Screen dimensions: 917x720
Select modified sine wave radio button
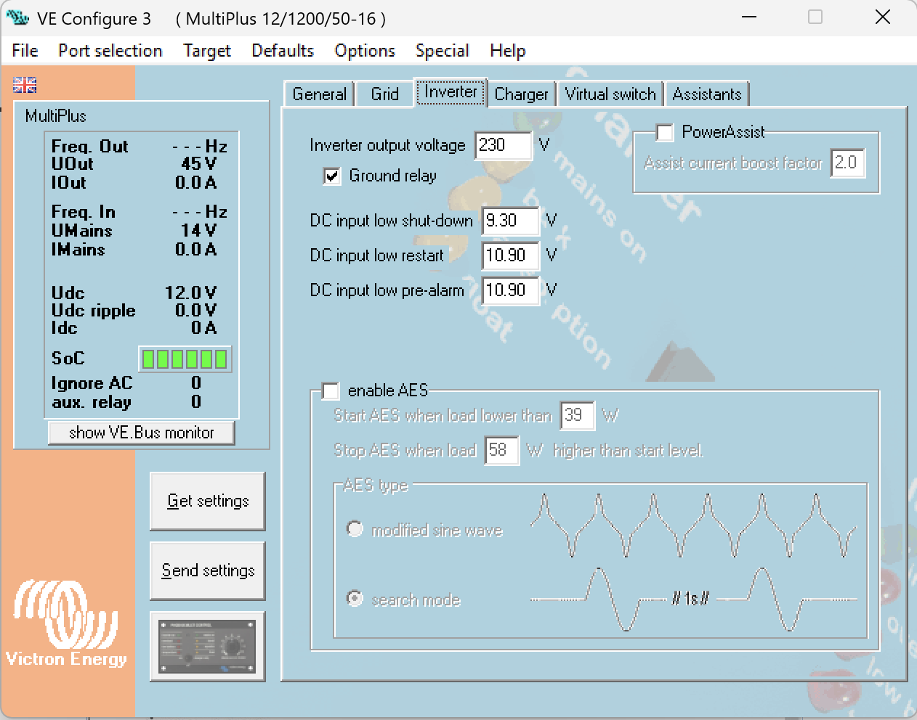(355, 529)
